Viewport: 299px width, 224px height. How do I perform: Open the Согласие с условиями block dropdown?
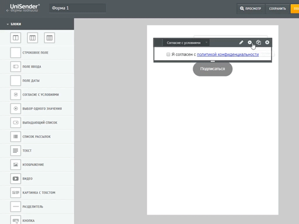(x=186, y=43)
